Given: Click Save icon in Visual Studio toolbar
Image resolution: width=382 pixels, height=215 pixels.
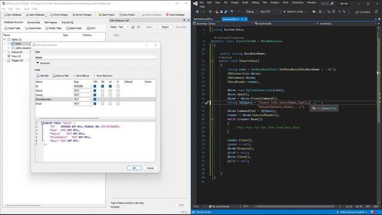Looking at the screenshot, I should pyautogui.click(x=221, y=12).
